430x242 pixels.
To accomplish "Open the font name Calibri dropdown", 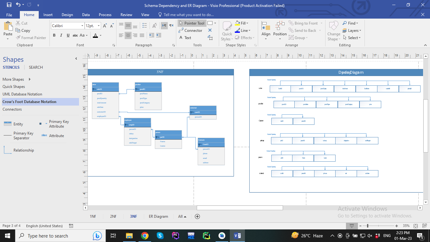I will 82,26.
